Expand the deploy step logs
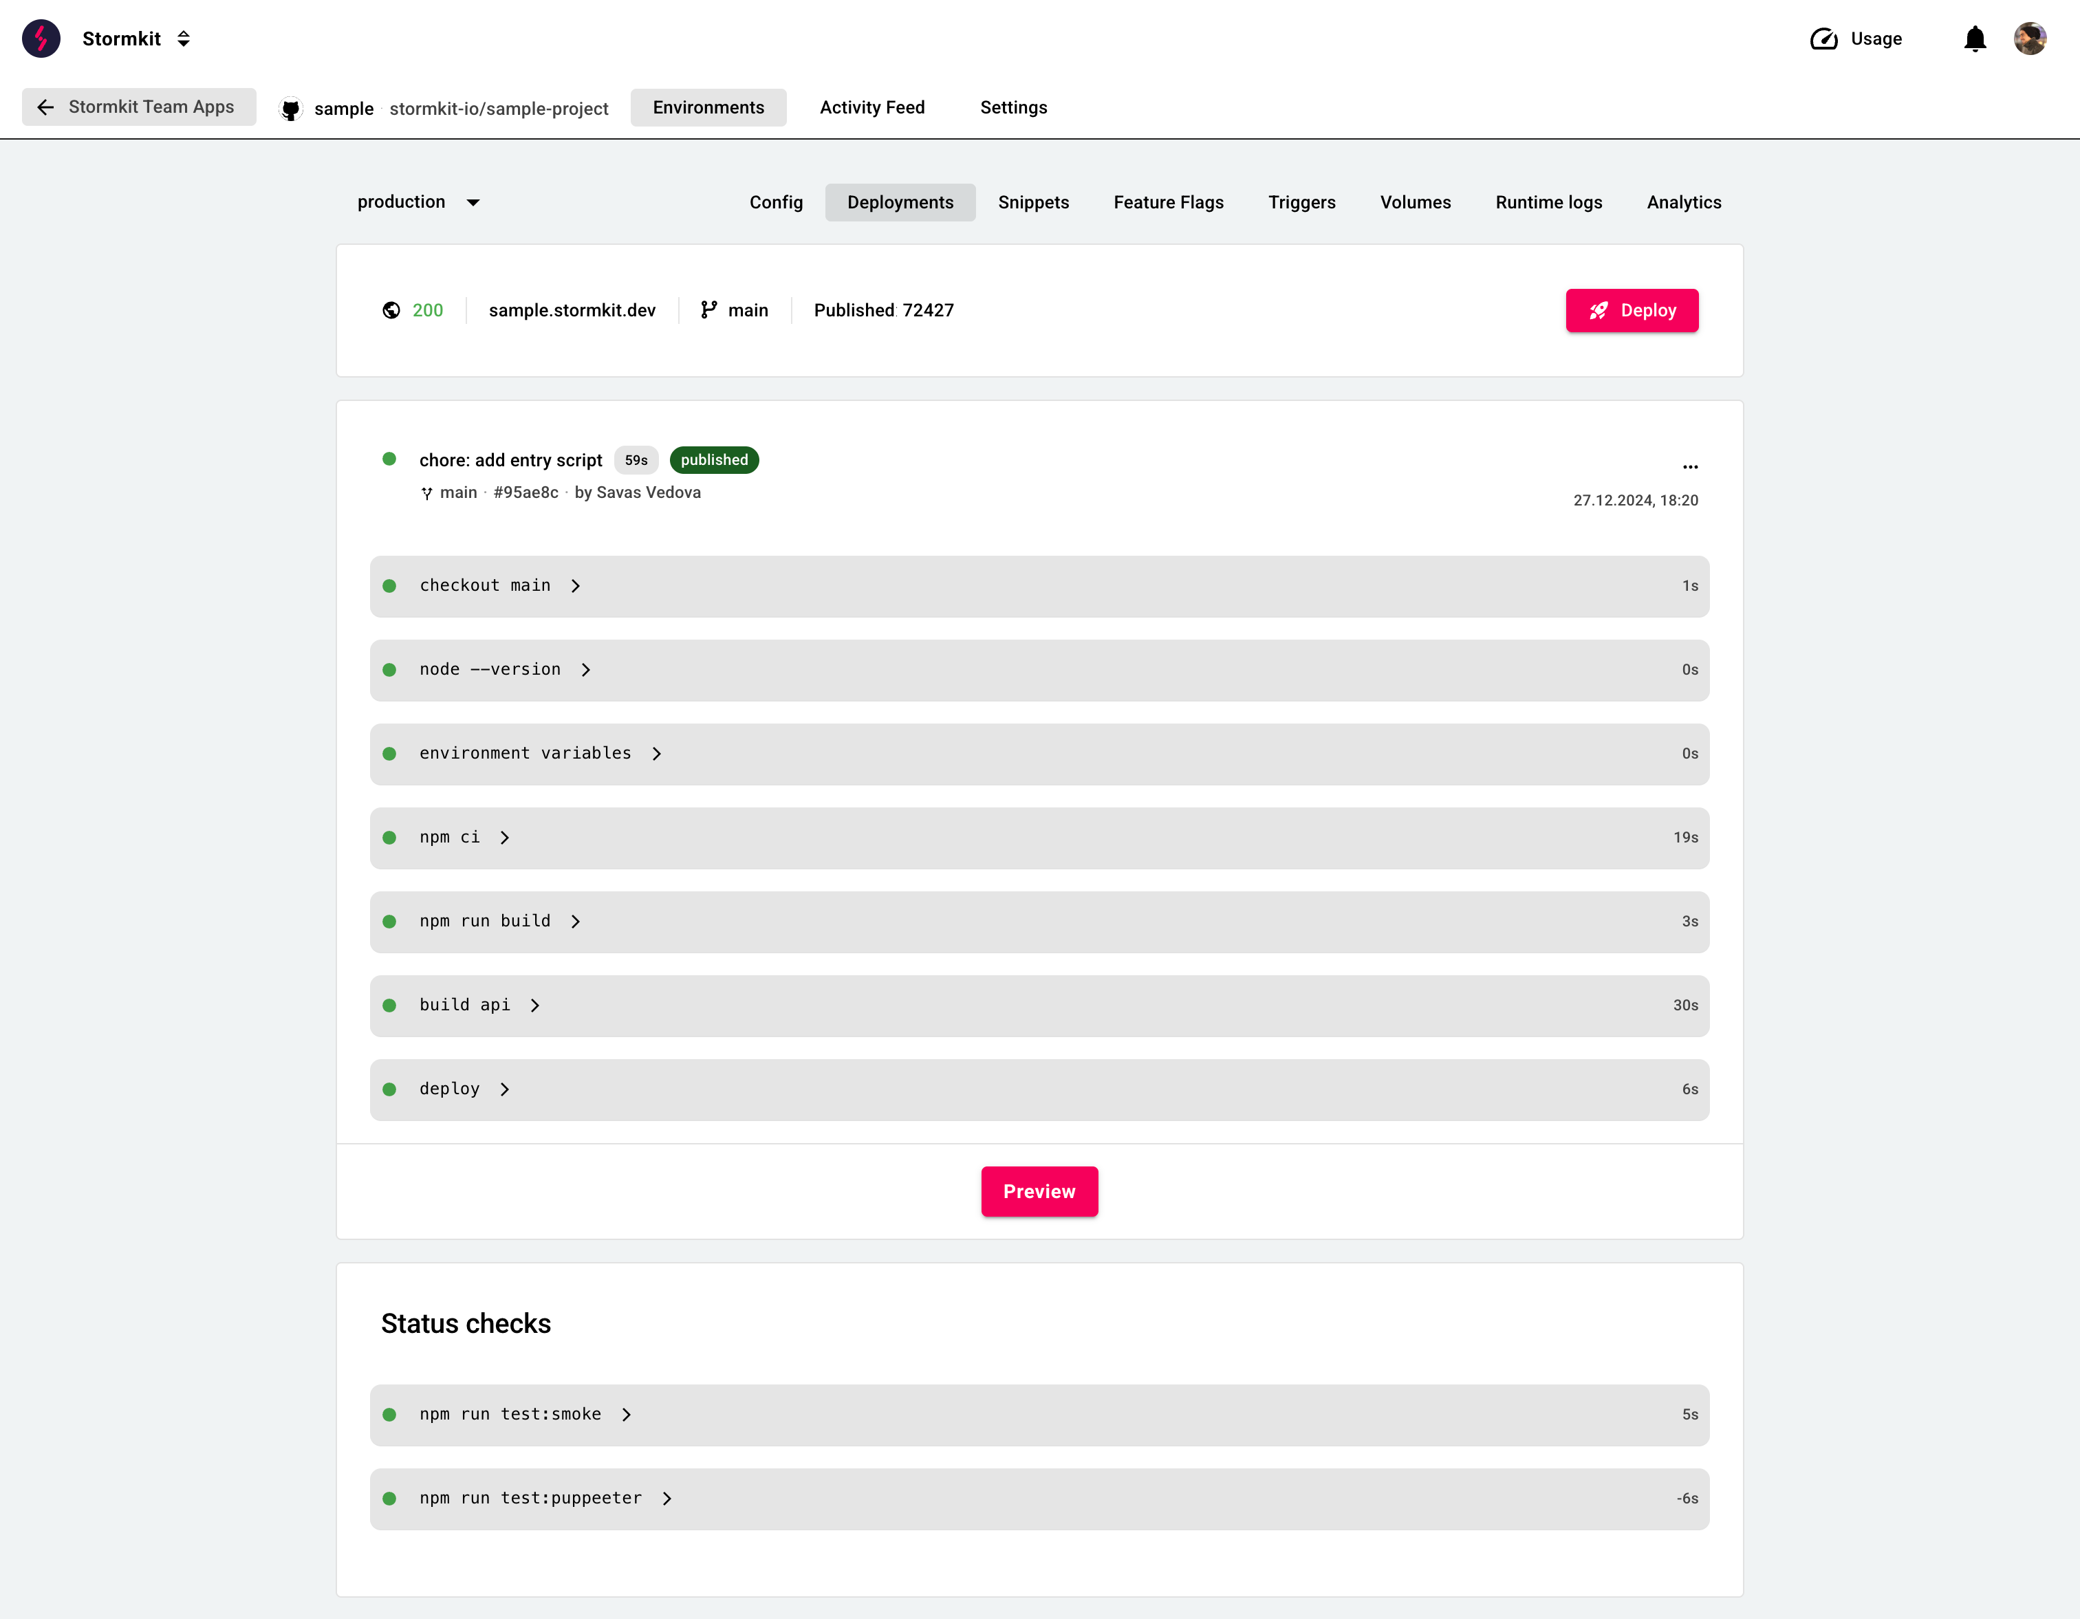2080x1619 pixels. point(1039,1089)
